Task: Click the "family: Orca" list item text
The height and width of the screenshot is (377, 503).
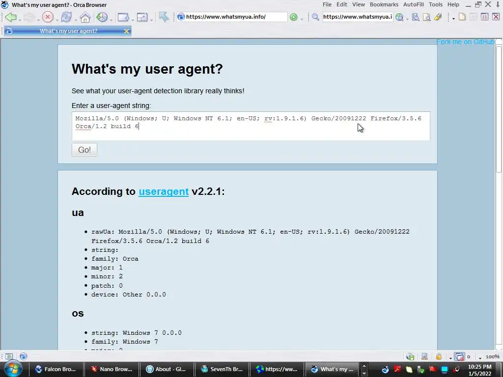Action: (x=114, y=259)
